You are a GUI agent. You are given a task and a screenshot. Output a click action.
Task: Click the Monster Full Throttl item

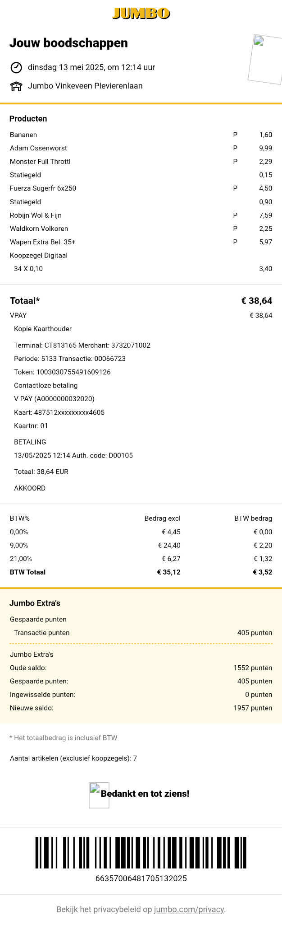40,162
